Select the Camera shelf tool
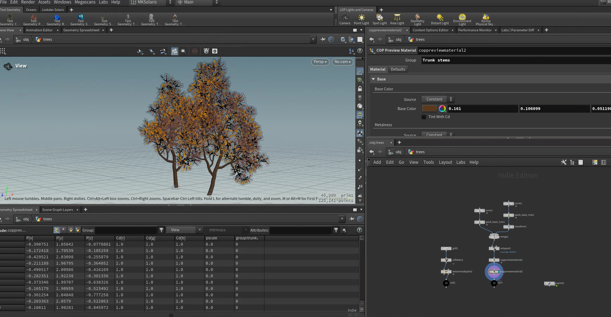This screenshot has width=611, height=317. tap(345, 19)
